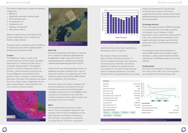
Task: Click the 'System auxiliaries included' label
Action: click(109, 110)
